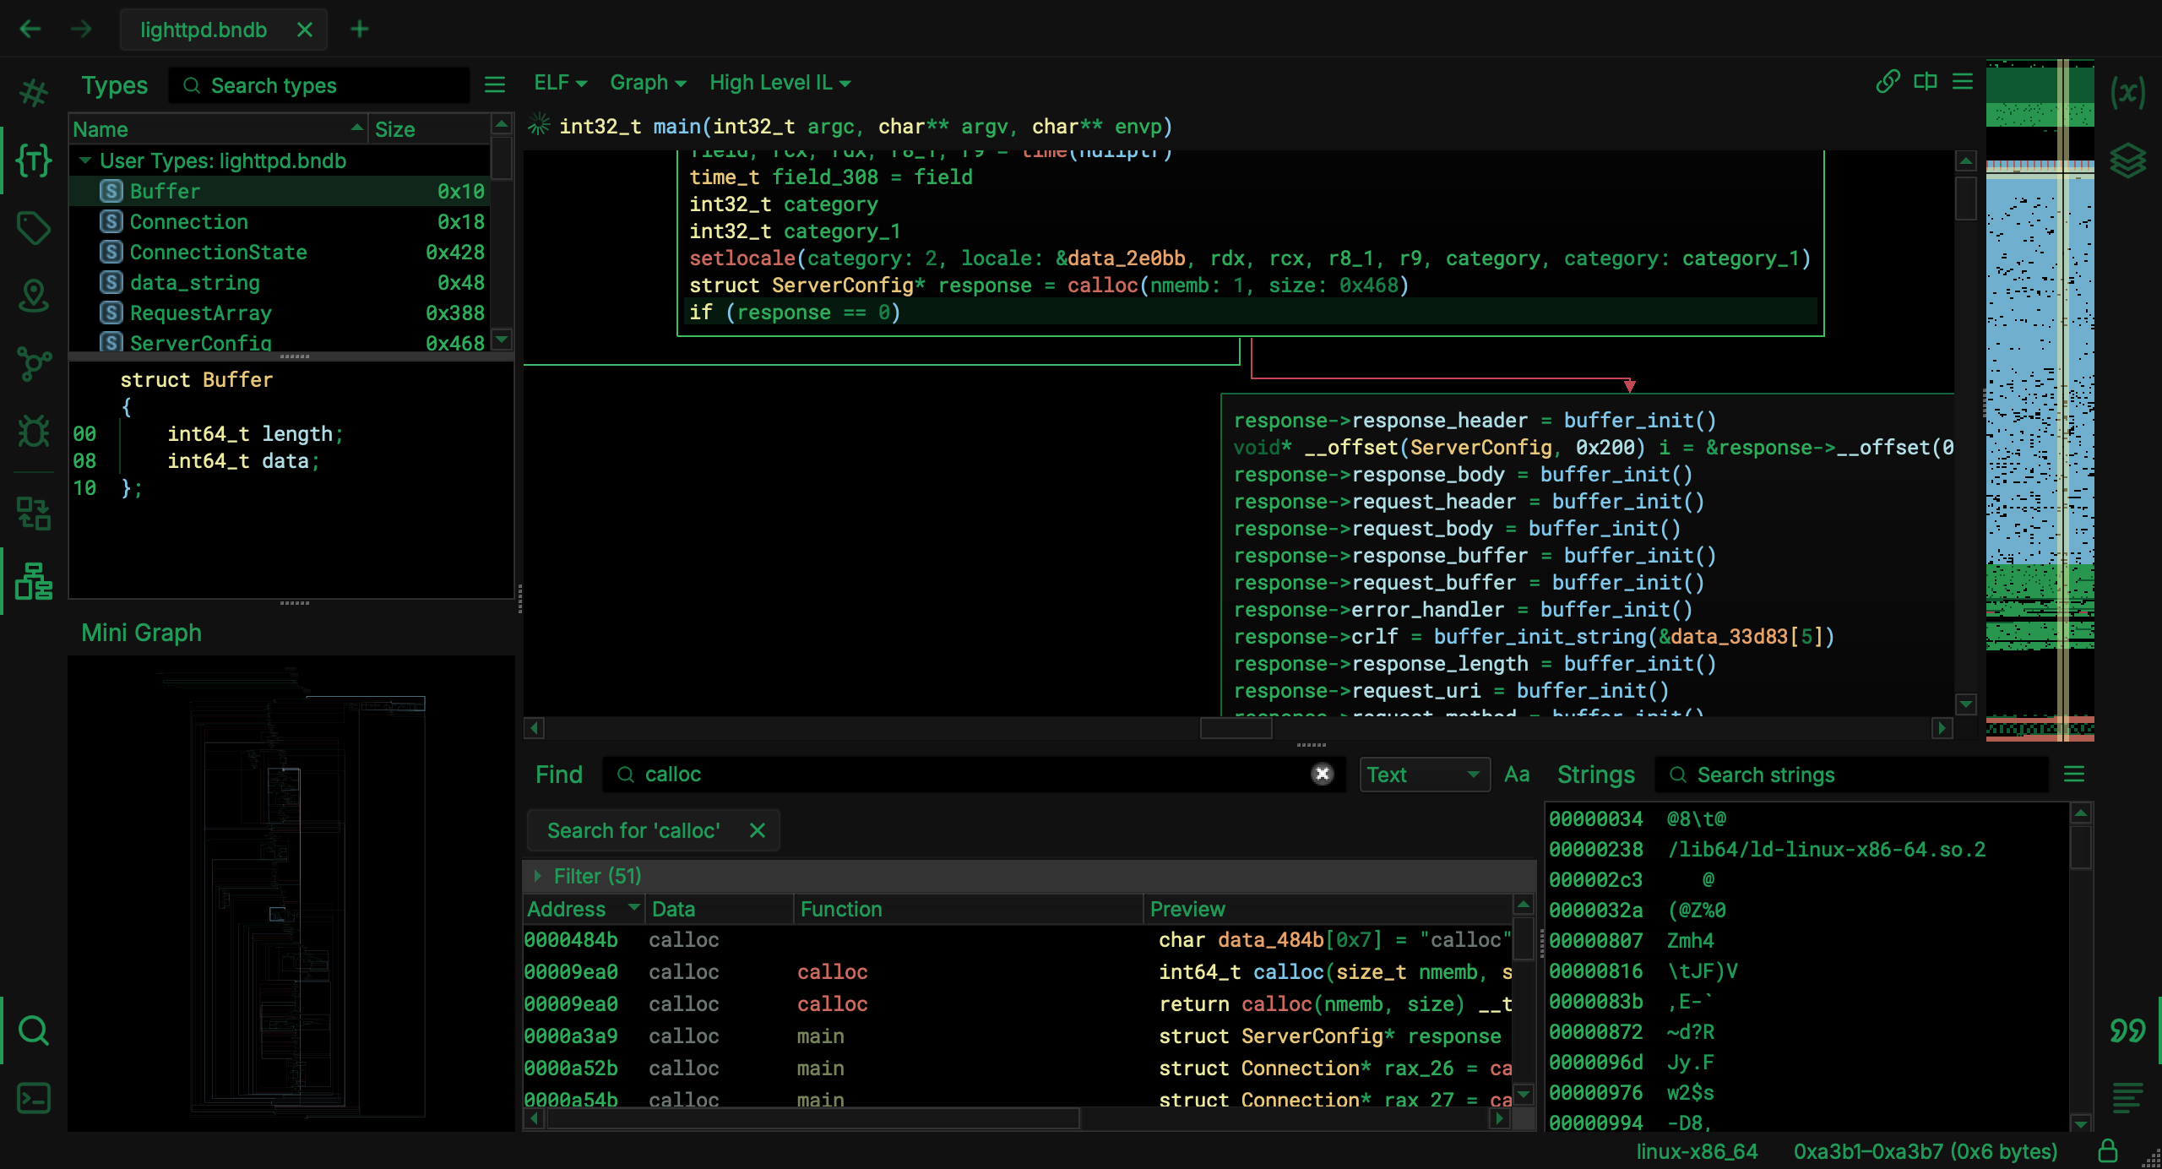Toggle case sensitivity Aa in Find
The height and width of the screenshot is (1169, 2162).
coord(1517,775)
